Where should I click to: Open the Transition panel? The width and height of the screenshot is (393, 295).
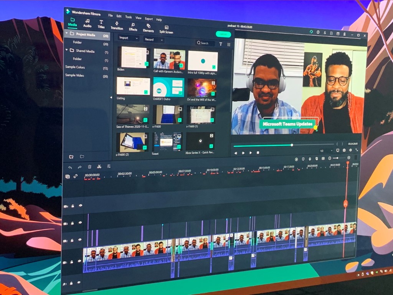(117, 25)
